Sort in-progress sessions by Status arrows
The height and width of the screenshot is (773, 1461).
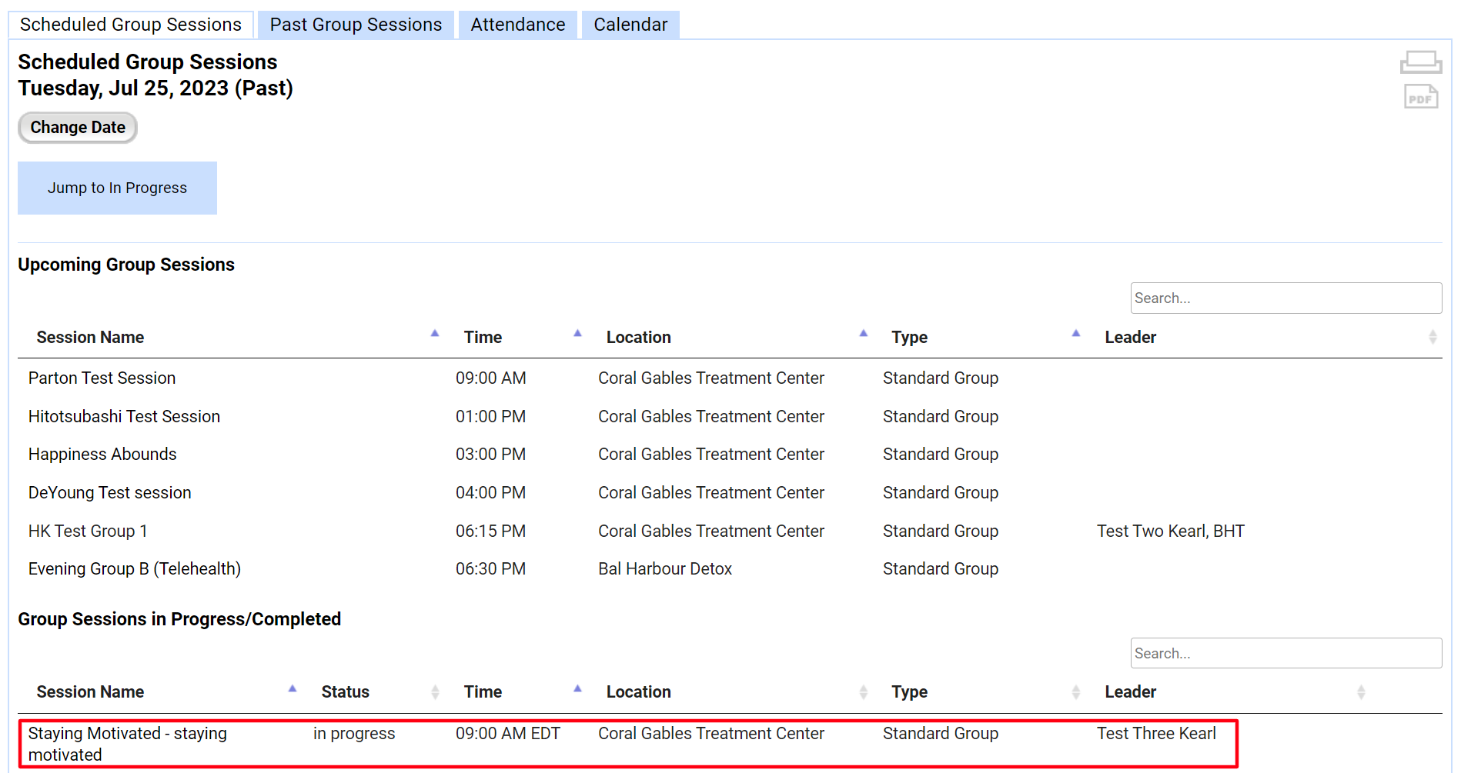click(x=435, y=692)
